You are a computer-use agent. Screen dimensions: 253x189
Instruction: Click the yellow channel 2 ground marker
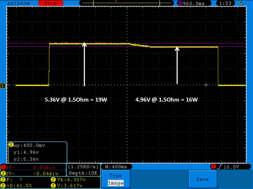click(3, 86)
